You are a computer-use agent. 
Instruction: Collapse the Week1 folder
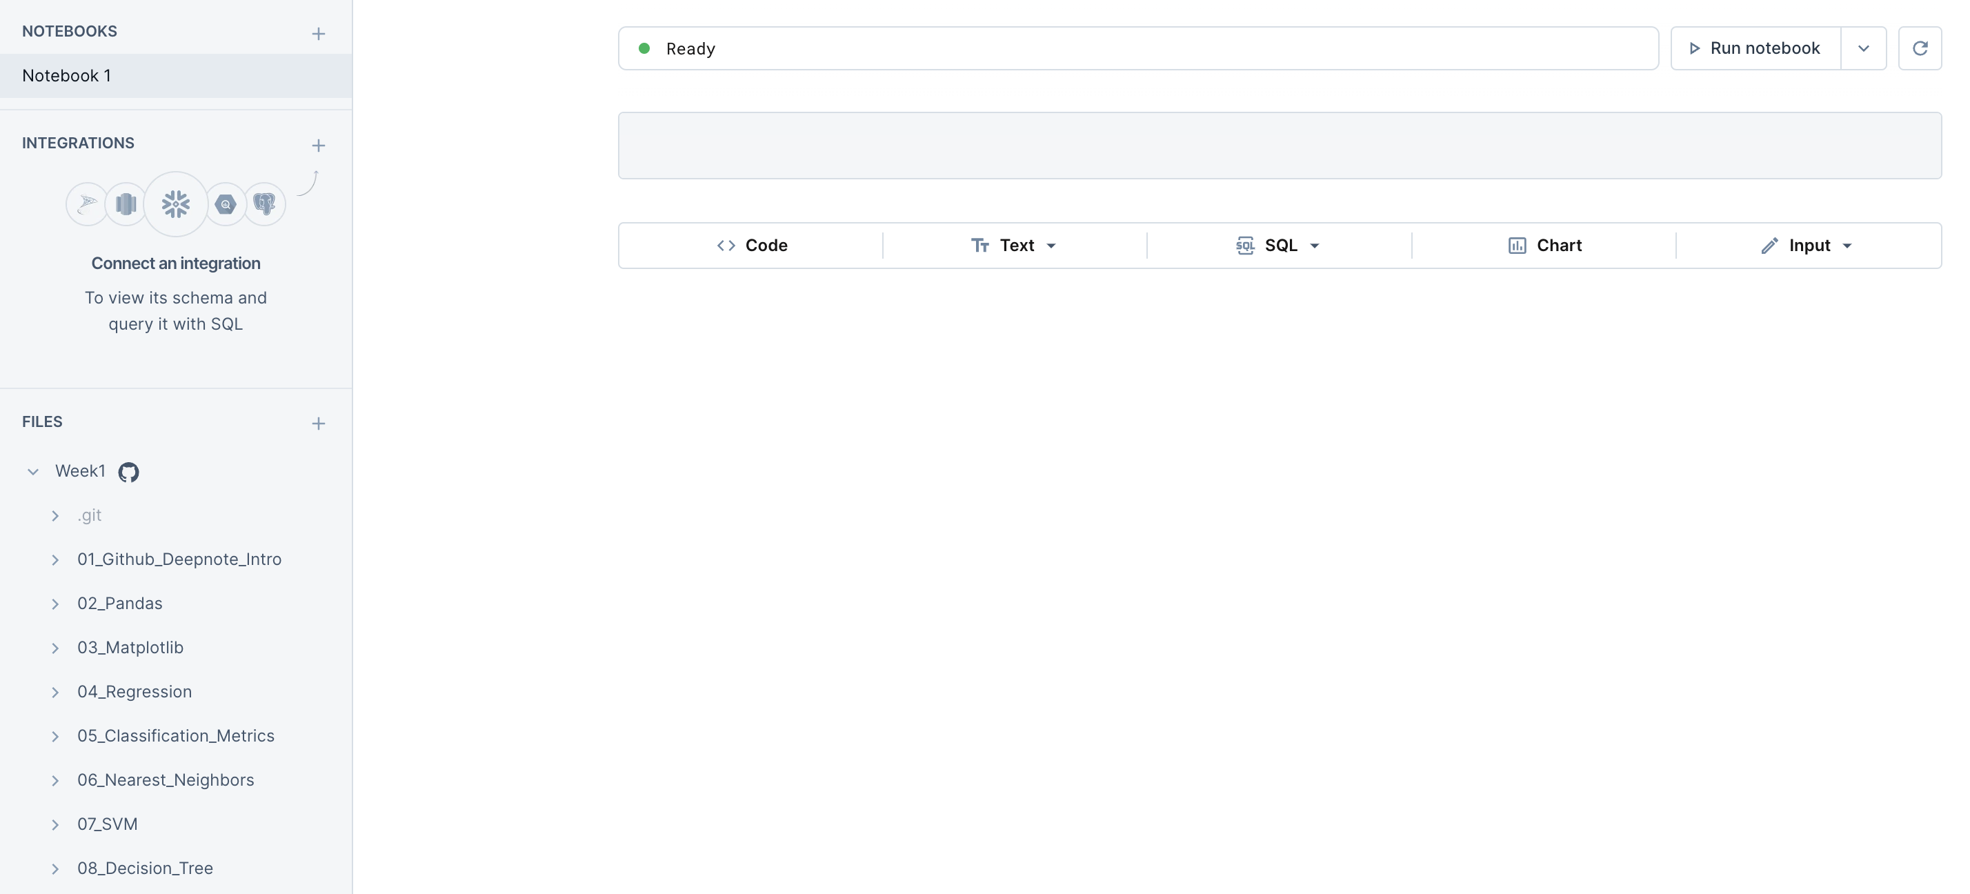tap(33, 472)
